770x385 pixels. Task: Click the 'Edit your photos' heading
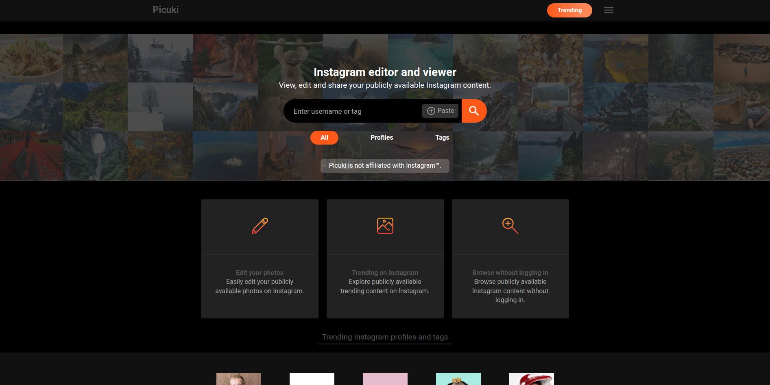tap(260, 273)
